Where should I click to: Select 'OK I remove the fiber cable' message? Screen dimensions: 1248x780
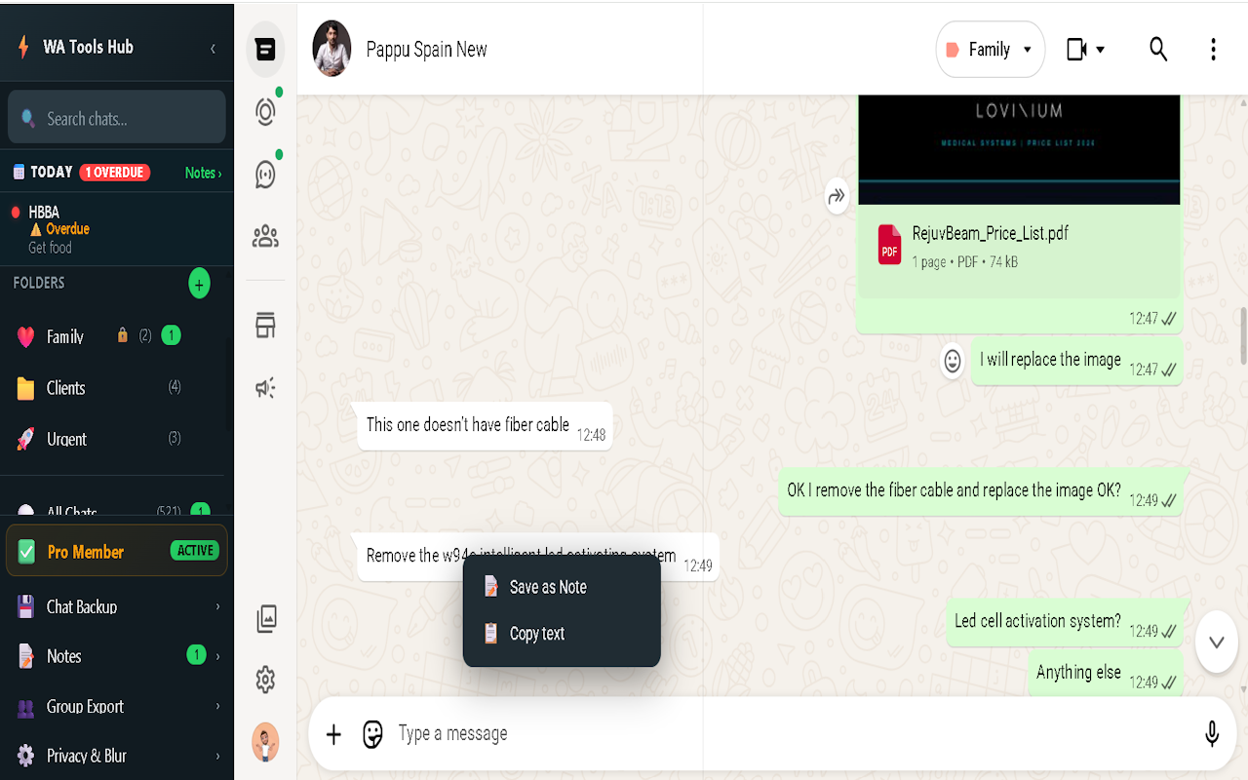tap(981, 491)
